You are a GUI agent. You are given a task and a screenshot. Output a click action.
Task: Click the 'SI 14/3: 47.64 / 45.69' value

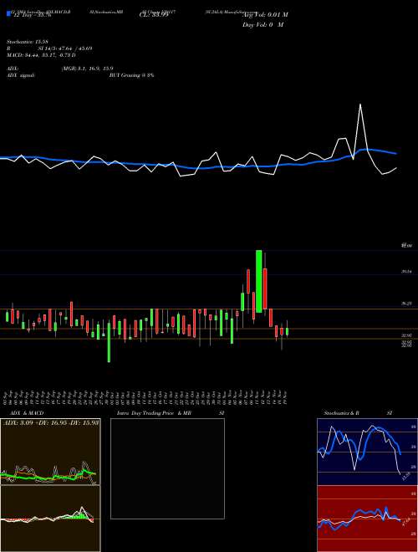point(65,49)
